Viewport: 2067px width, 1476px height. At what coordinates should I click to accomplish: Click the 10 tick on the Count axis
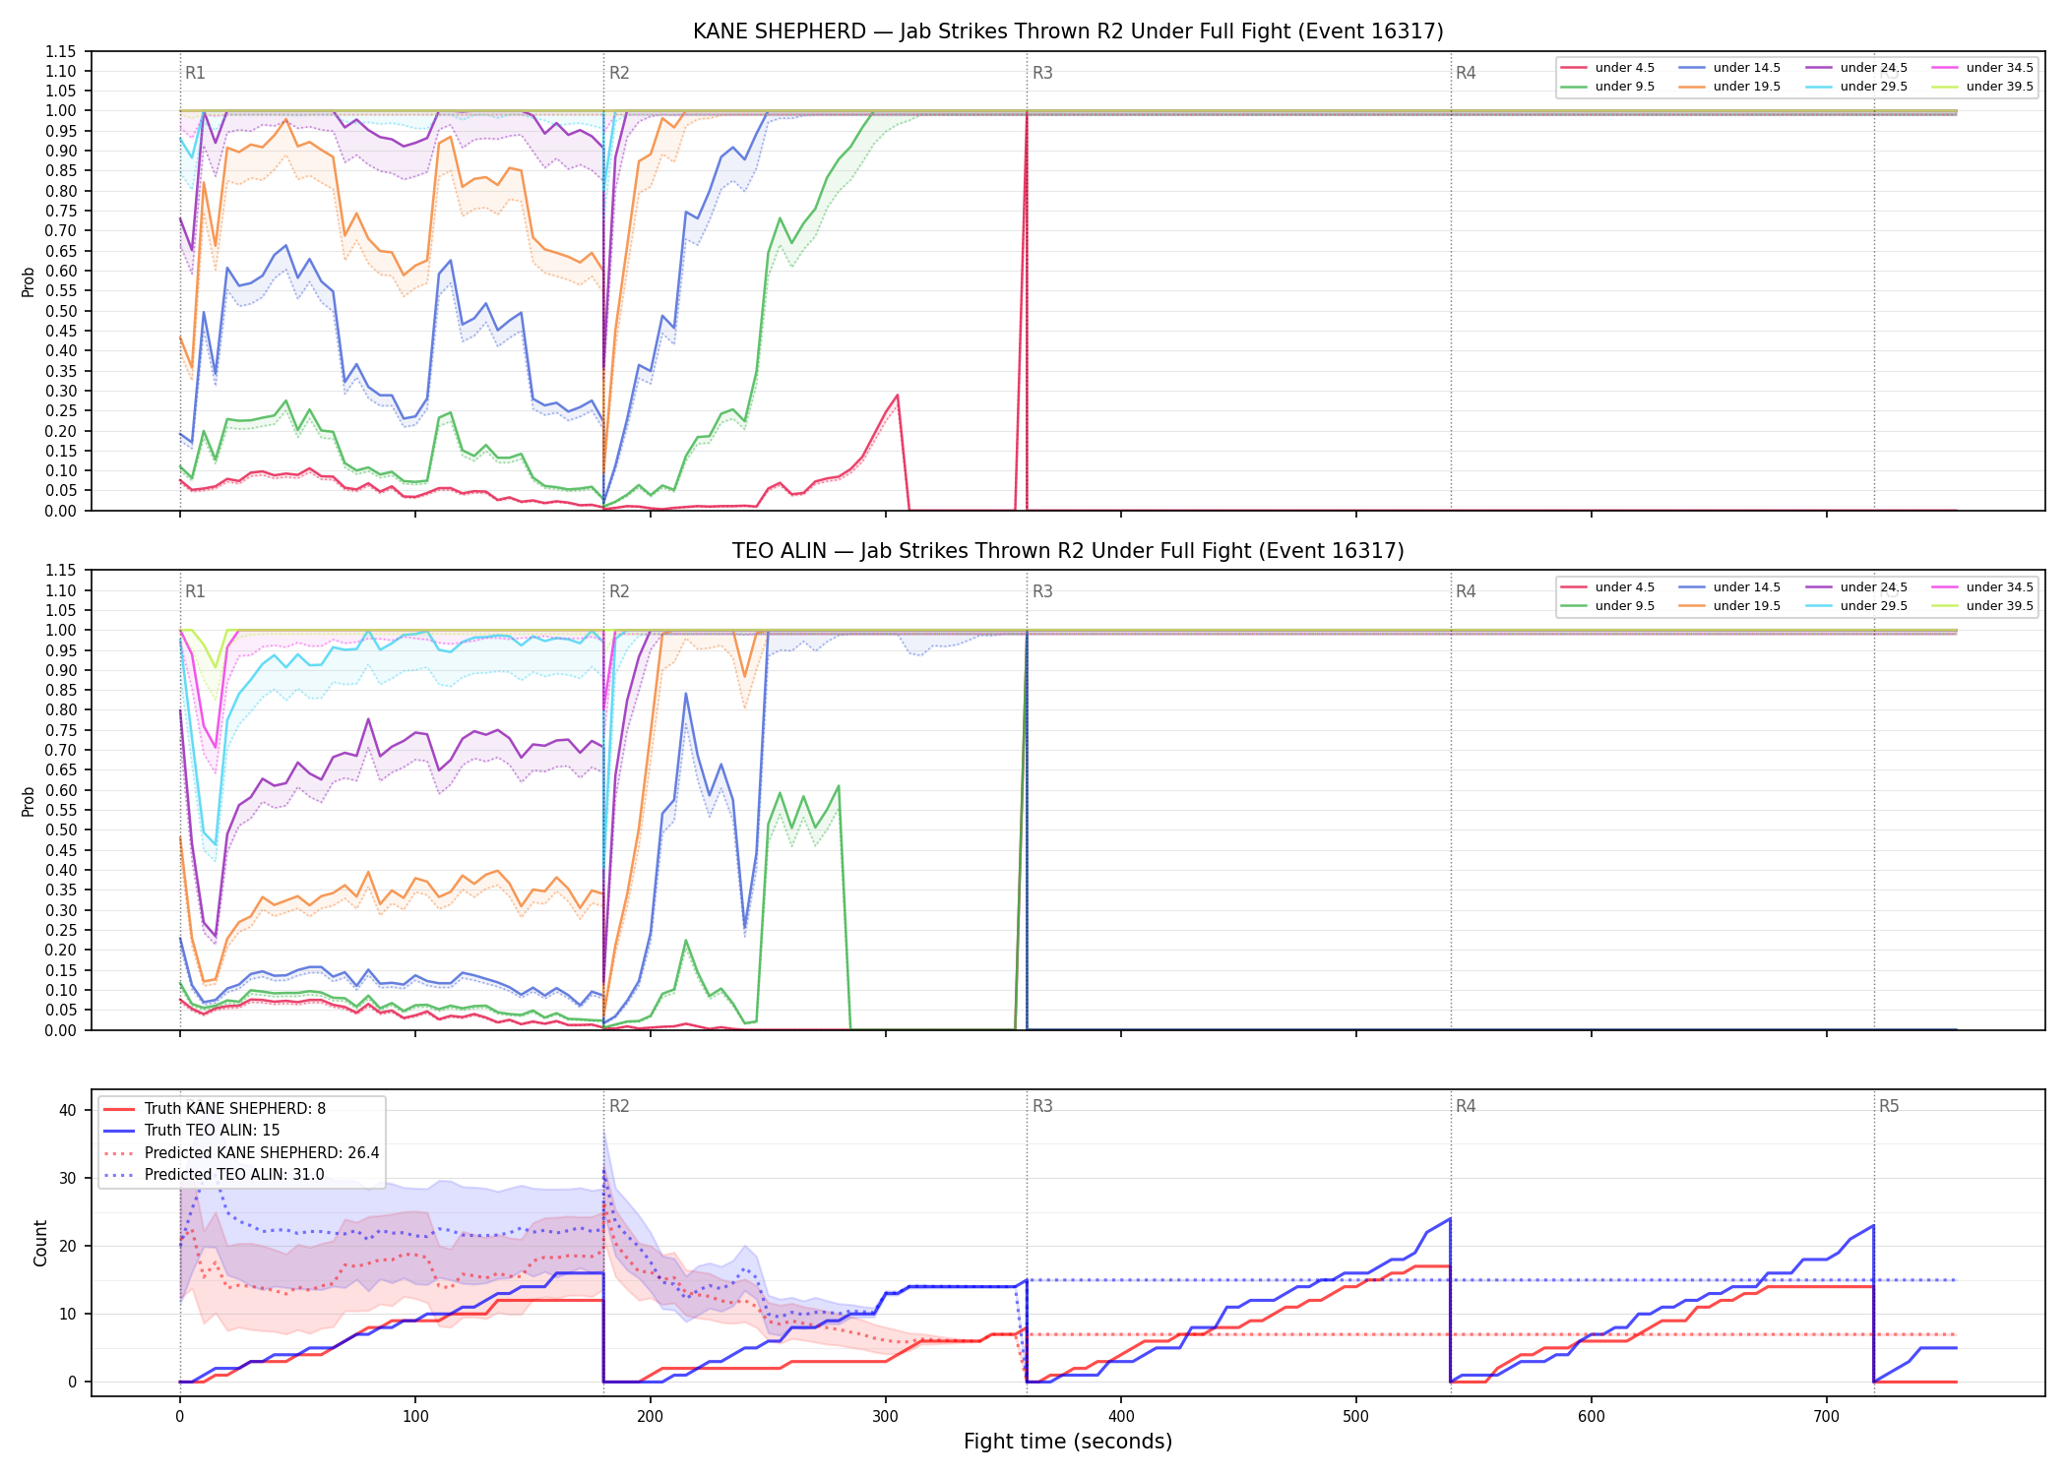(68, 1314)
